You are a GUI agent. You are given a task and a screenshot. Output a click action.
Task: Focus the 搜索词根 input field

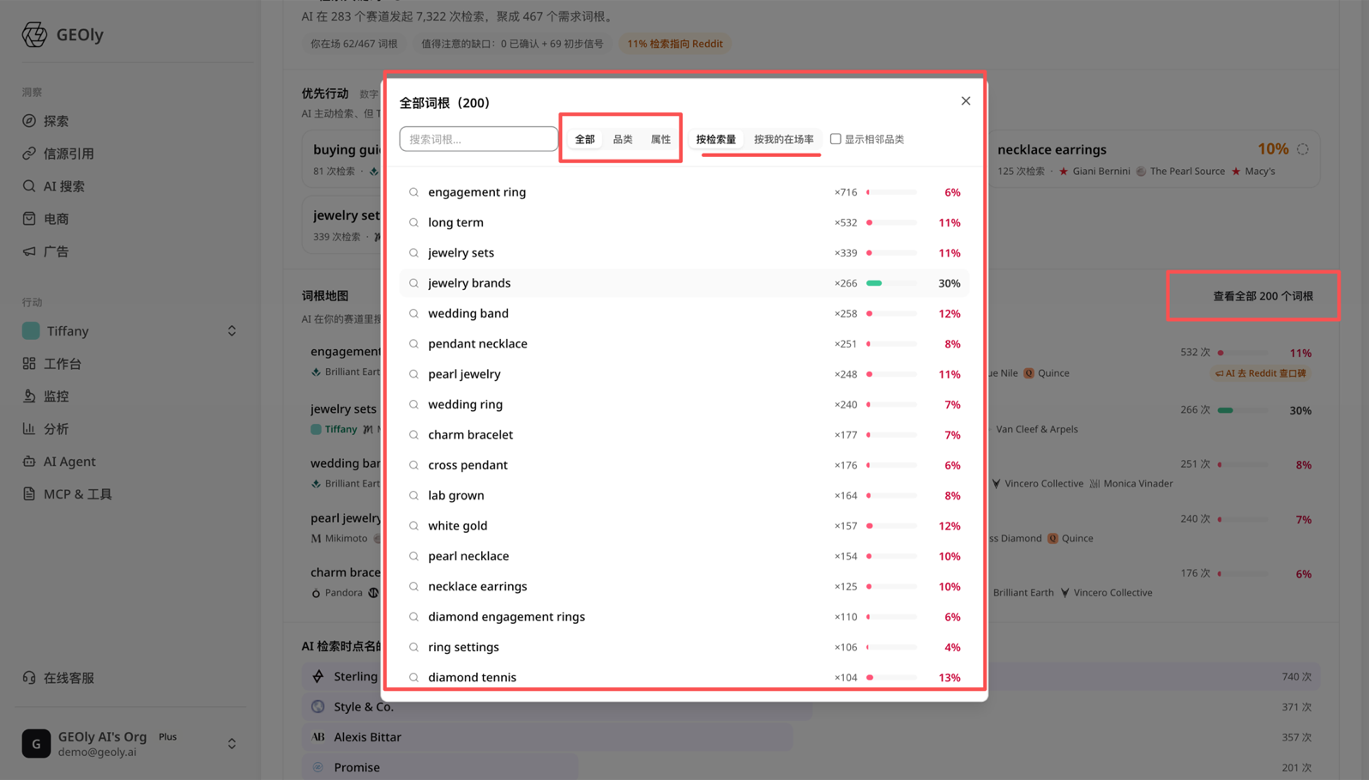(x=479, y=139)
